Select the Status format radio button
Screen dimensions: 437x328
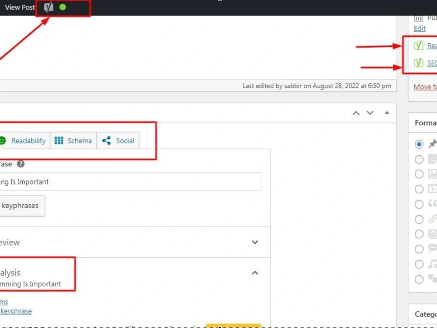pyautogui.click(x=419, y=249)
